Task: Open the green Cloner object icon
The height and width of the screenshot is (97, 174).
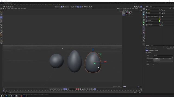Action: click(x=144, y=22)
